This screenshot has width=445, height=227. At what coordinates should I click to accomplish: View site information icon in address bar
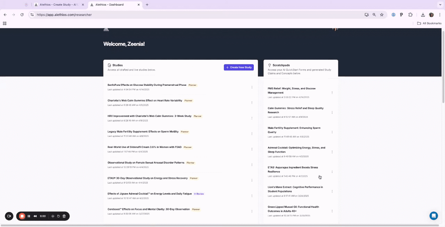point(32,15)
